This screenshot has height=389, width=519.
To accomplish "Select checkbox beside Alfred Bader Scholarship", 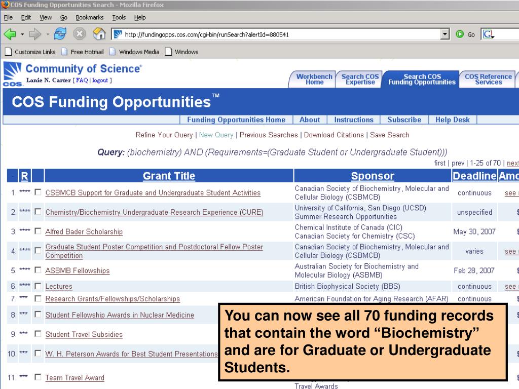I will (38, 231).
